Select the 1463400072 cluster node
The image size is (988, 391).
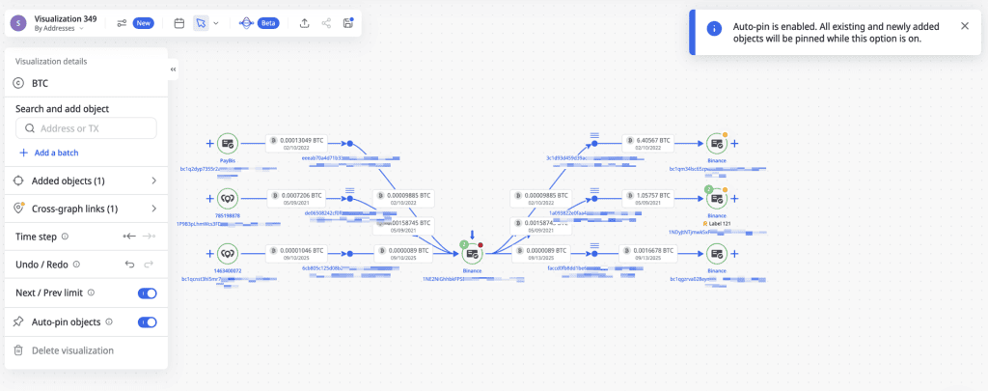228,254
